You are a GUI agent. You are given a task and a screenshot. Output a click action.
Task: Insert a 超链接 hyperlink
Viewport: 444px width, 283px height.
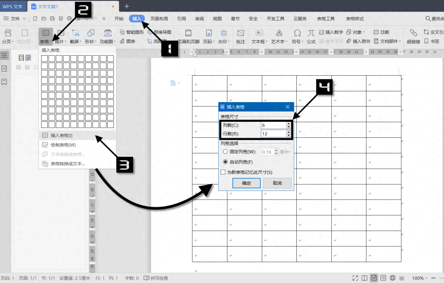click(414, 33)
